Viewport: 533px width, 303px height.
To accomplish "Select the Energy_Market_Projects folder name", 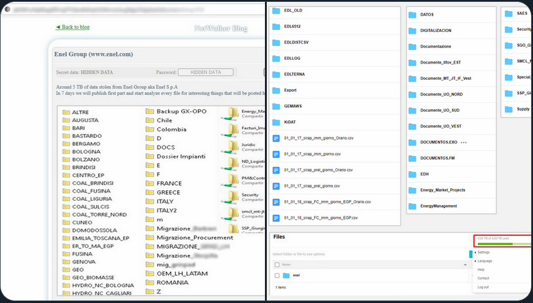I will (443, 190).
